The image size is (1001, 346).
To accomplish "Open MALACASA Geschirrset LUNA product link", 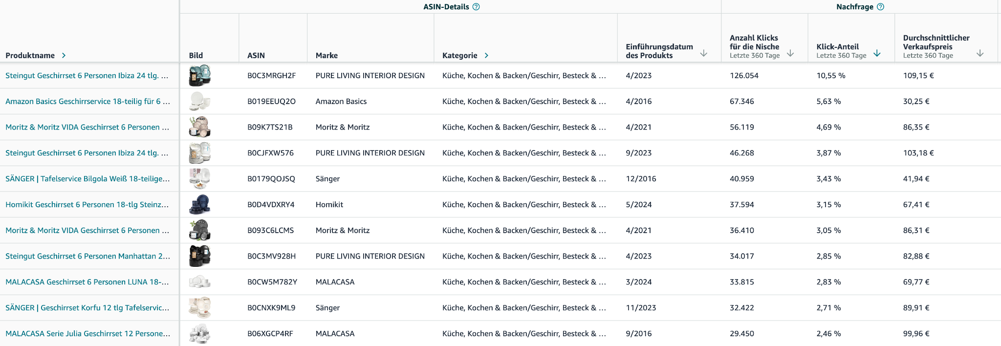I will point(87,282).
